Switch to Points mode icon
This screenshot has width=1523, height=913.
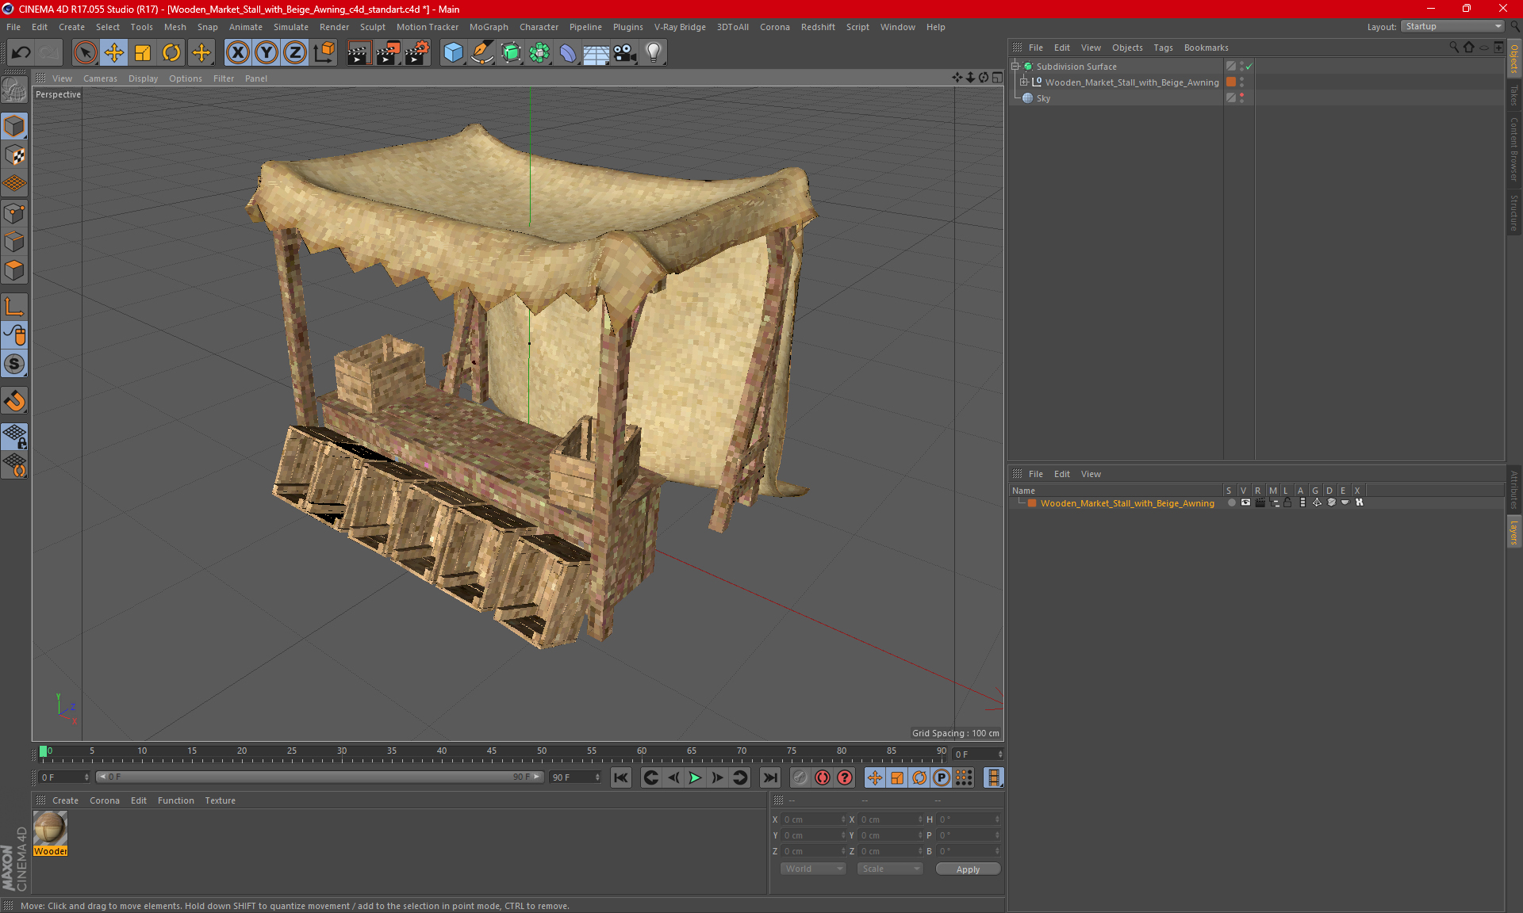click(x=14, y=213)
